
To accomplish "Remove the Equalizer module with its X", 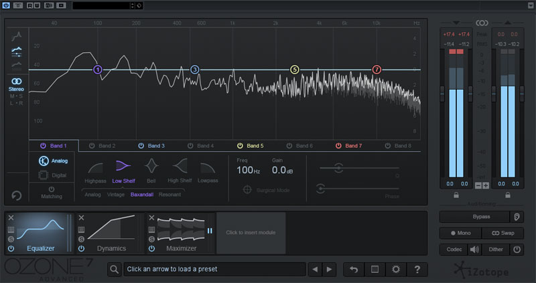I will pos(11,218).
